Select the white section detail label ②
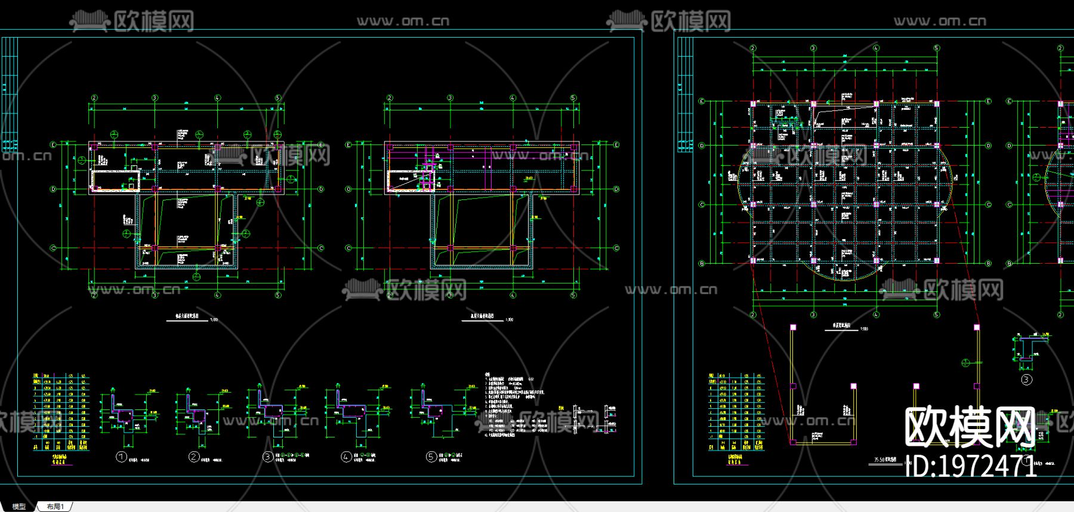1074x512 pixels. coord(194,457)
